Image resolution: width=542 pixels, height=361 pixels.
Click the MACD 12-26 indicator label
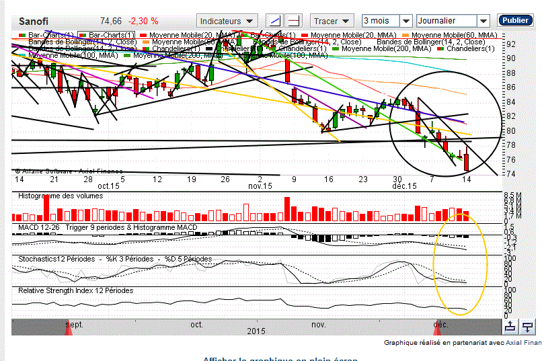tap(39, 227)
